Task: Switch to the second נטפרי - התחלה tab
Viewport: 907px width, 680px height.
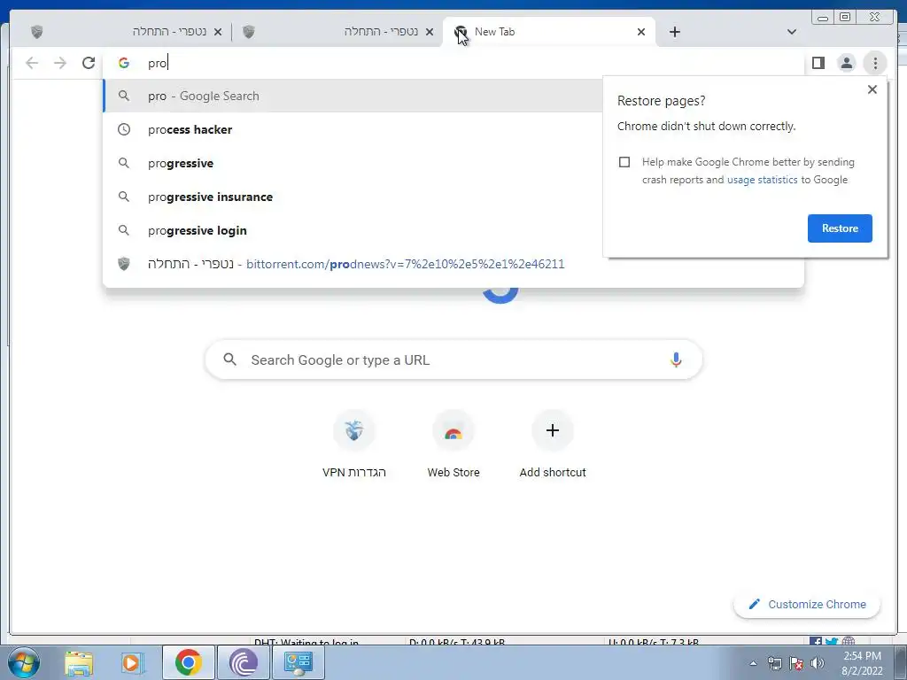Action: pos(337,32)
